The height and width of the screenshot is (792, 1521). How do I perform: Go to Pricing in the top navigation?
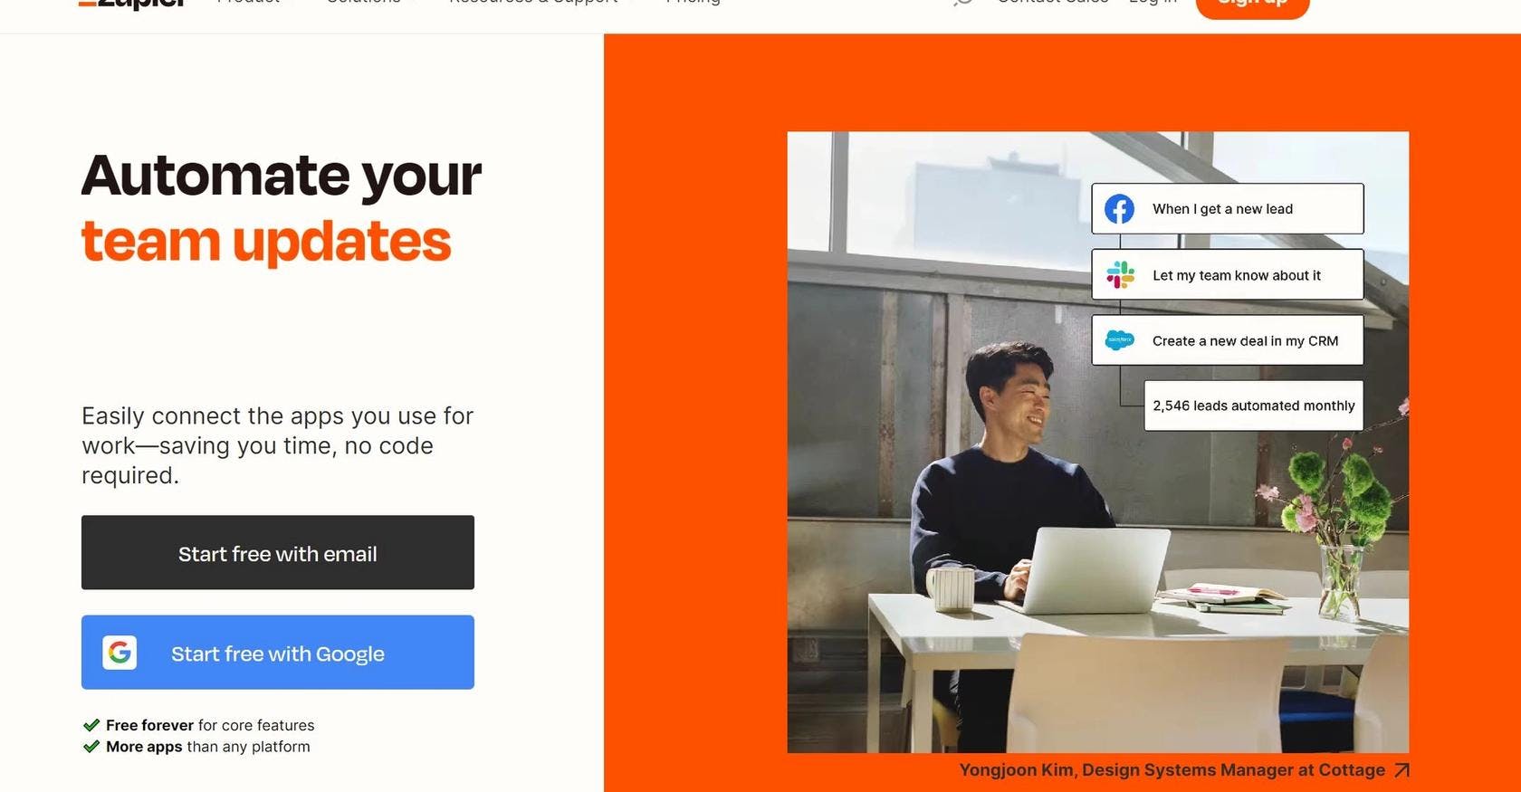pos(693,2)
